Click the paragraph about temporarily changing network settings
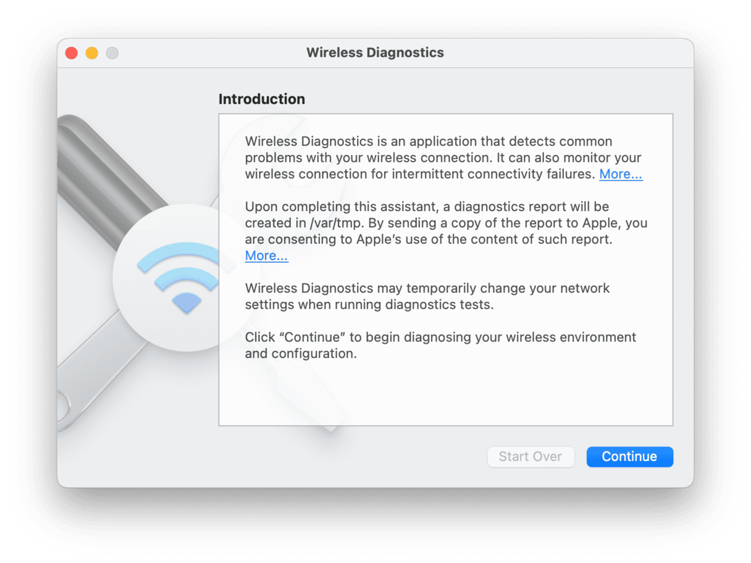751x563 pixels. click(x=426, y=296)
